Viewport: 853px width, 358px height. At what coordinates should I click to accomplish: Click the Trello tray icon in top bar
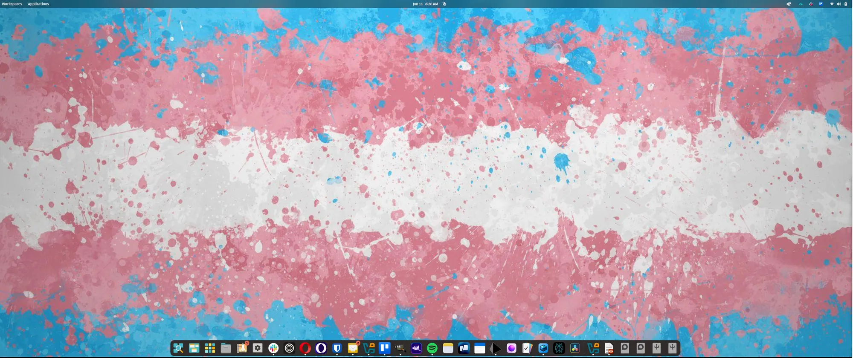[x=821, y=4]
